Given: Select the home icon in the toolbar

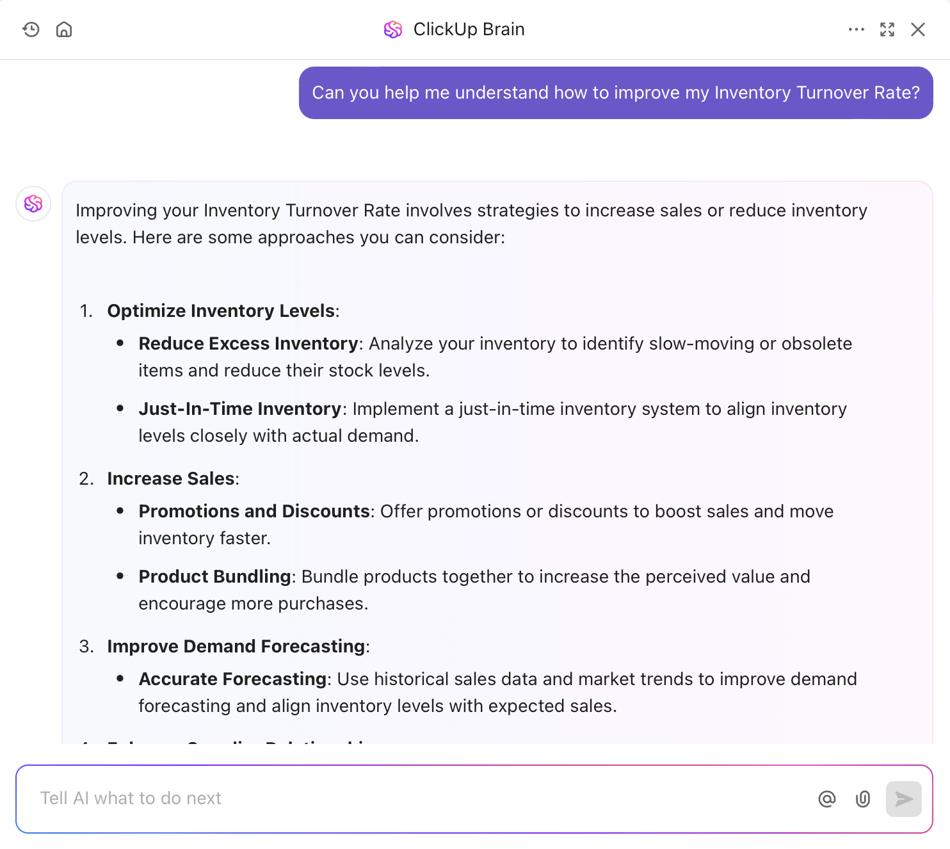Looking at the screenshot, I should [64, 29].
